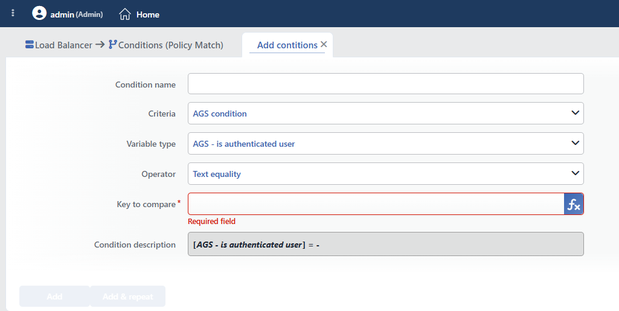Image resolution: width=619 pixels, height=311 pixels.
Task: Go to Conditions (Policy Match) breadcrumb
Action: coord(170,45)
